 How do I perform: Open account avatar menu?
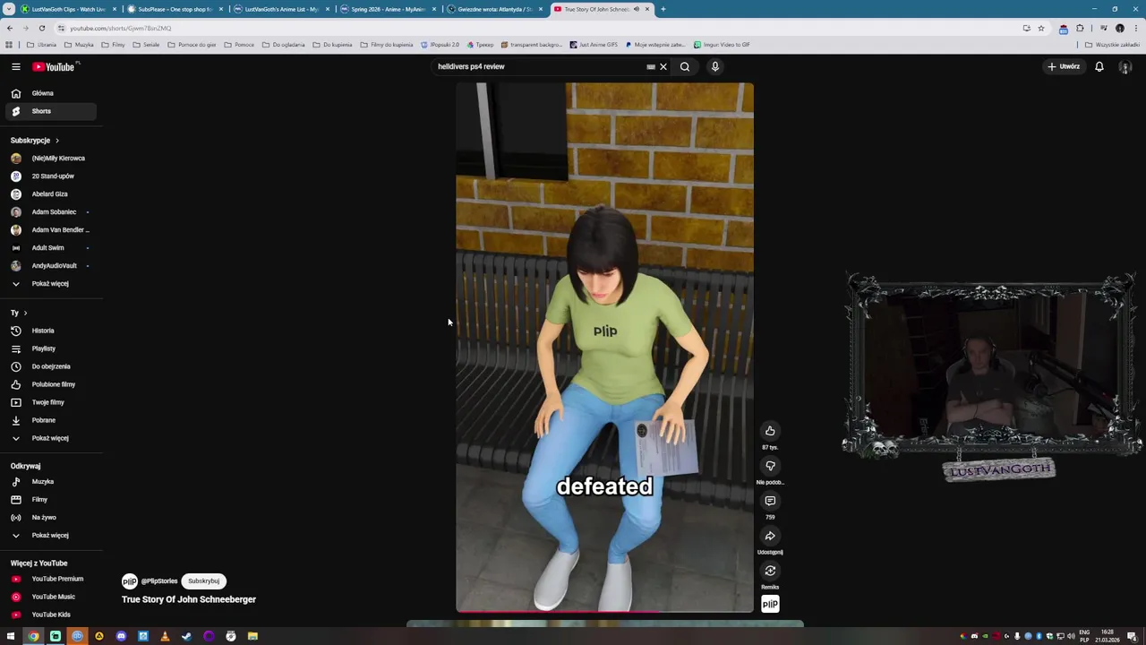(1125, 66)
